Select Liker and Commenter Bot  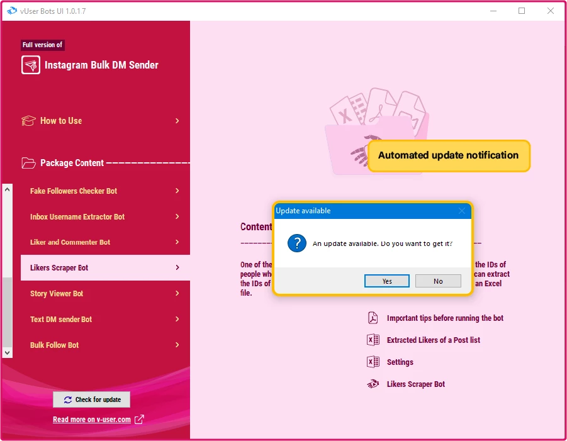(105, 242)
